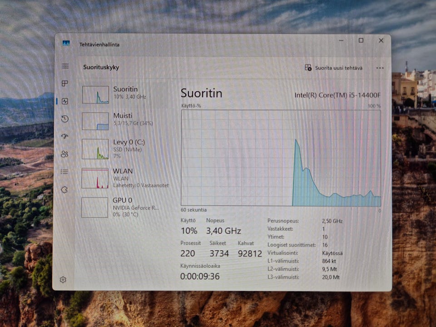The image size is (436, 327).
Task: Click the L3-välimuisti value 20,0 Mt
Action: [x=331, y=277]
